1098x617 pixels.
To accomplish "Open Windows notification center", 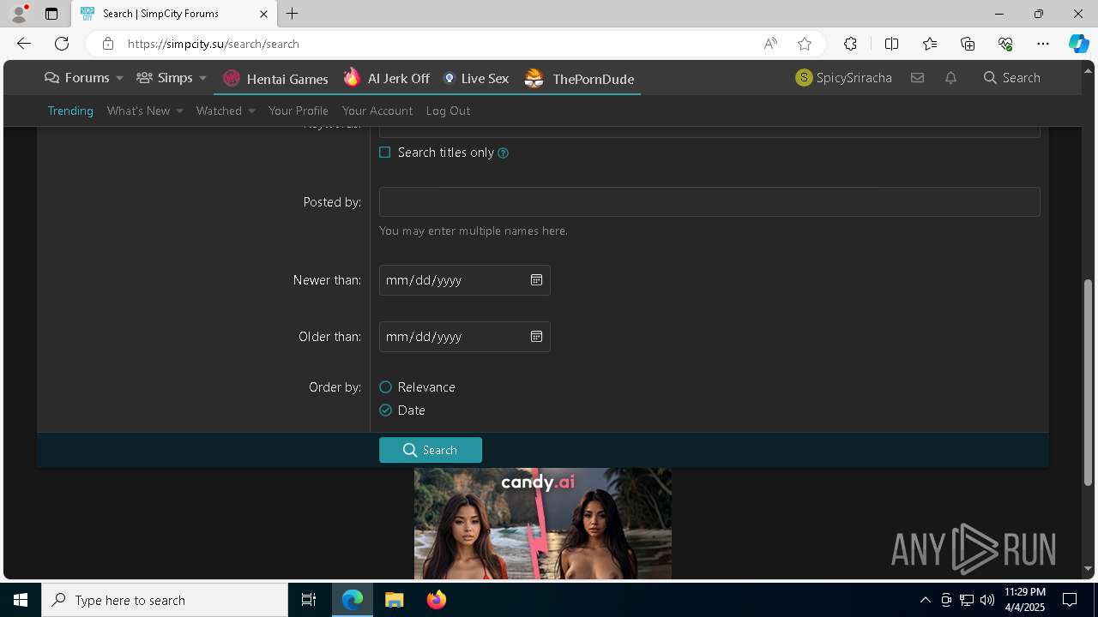I will click(1070, 600).
